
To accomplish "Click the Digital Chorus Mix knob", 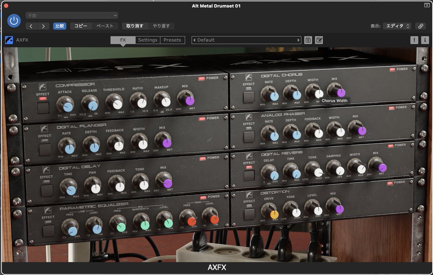I will tap(336, 90).
